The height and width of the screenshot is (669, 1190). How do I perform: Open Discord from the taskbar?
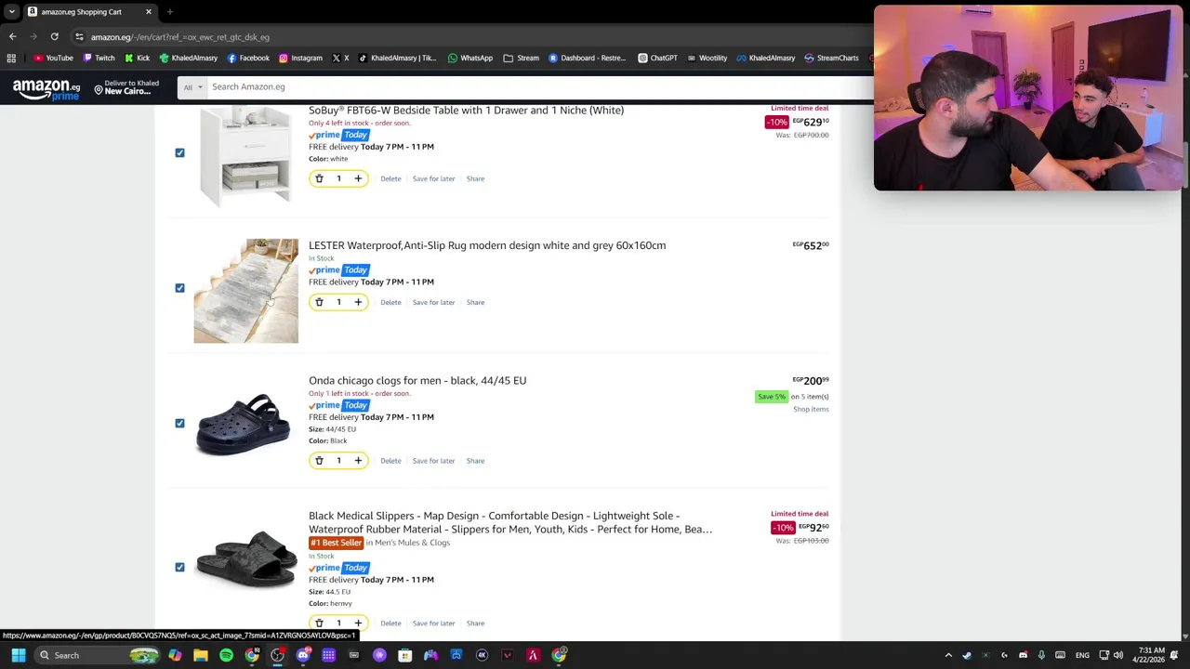pos(303,655)
